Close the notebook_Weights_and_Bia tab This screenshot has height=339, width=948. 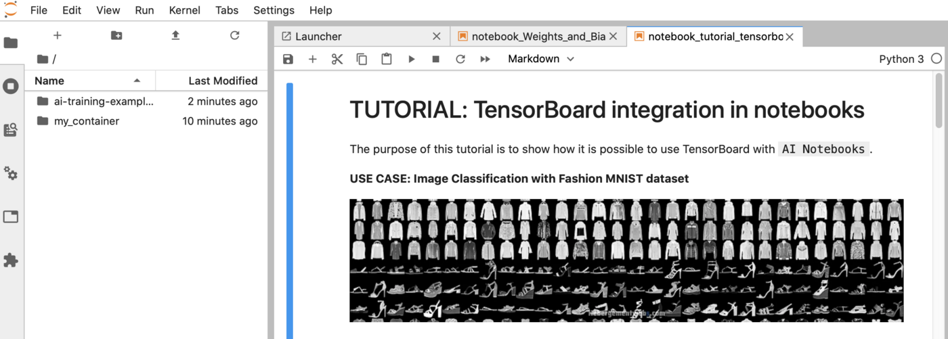tap(613, 37)
